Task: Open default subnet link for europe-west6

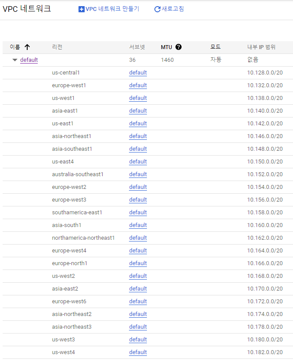Action: (138, 301)
